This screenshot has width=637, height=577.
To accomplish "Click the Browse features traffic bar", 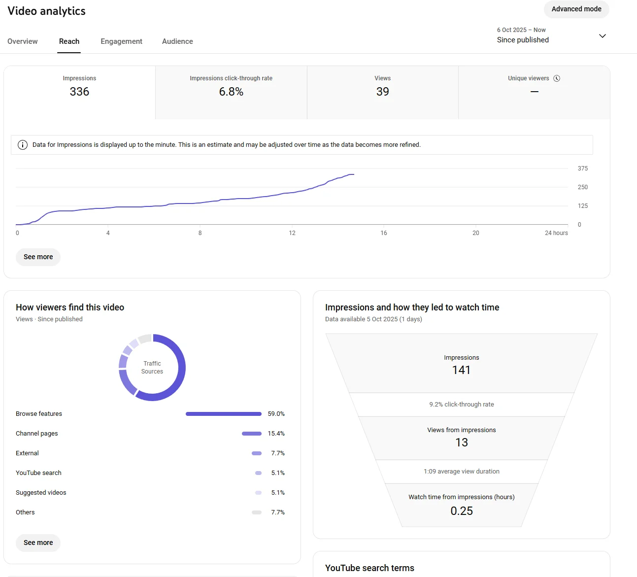I will (x=223, y=414).
